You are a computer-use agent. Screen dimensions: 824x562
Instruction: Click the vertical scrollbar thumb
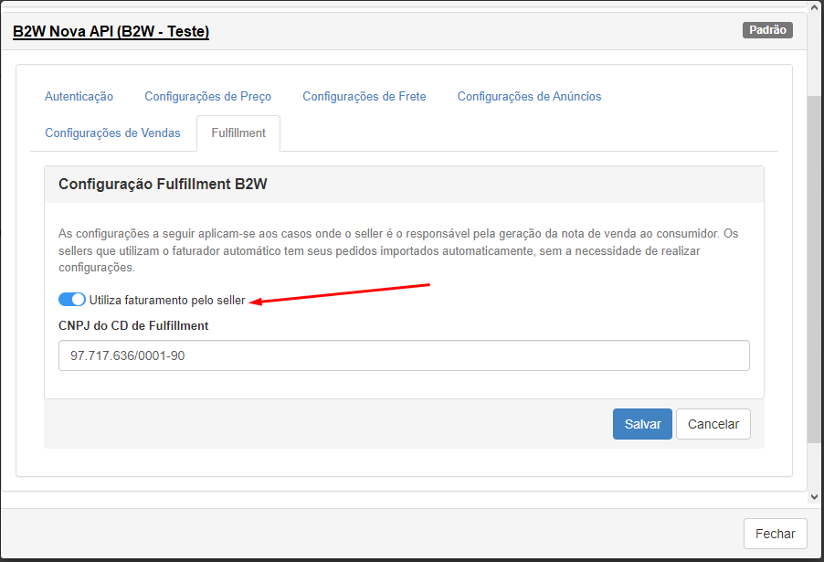point(814,268)
